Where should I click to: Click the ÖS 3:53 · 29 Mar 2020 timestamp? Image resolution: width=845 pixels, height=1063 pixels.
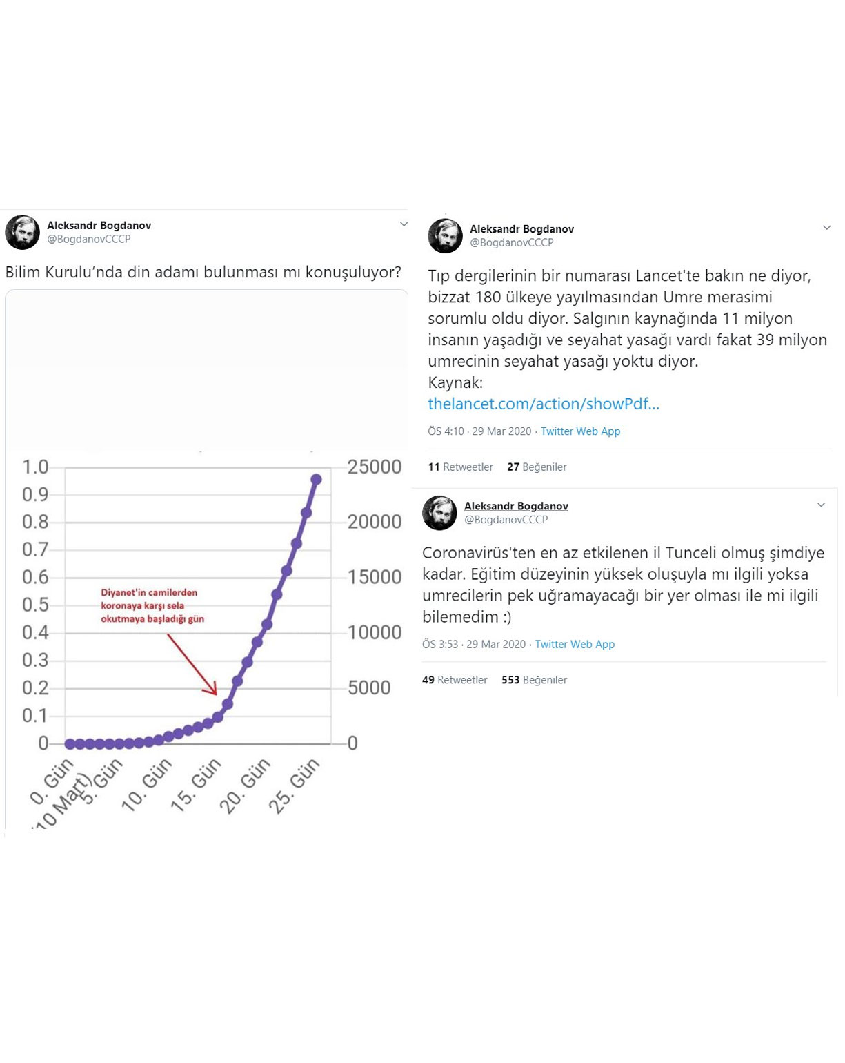474,644
